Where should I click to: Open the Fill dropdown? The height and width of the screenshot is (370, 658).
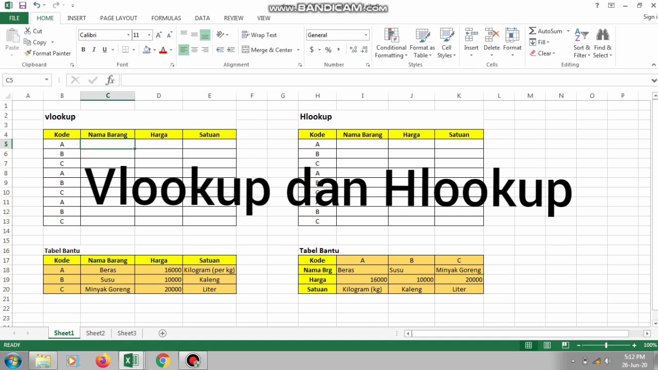coord(539,42)
